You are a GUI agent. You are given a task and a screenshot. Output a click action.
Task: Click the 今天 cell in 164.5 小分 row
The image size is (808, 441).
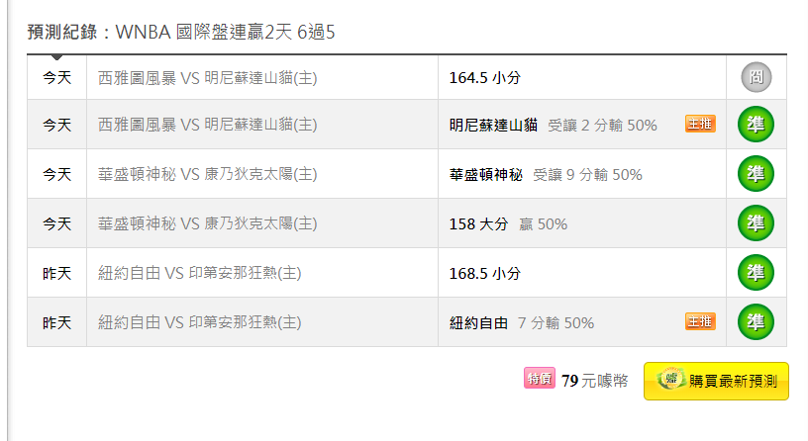coord(56,78)
